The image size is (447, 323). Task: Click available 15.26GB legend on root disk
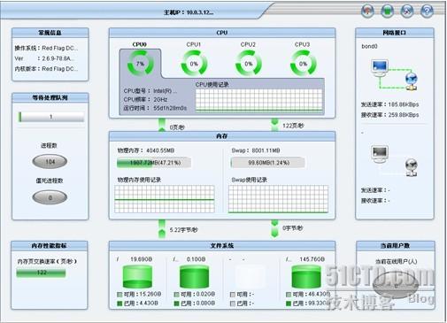tap(139, 294)
